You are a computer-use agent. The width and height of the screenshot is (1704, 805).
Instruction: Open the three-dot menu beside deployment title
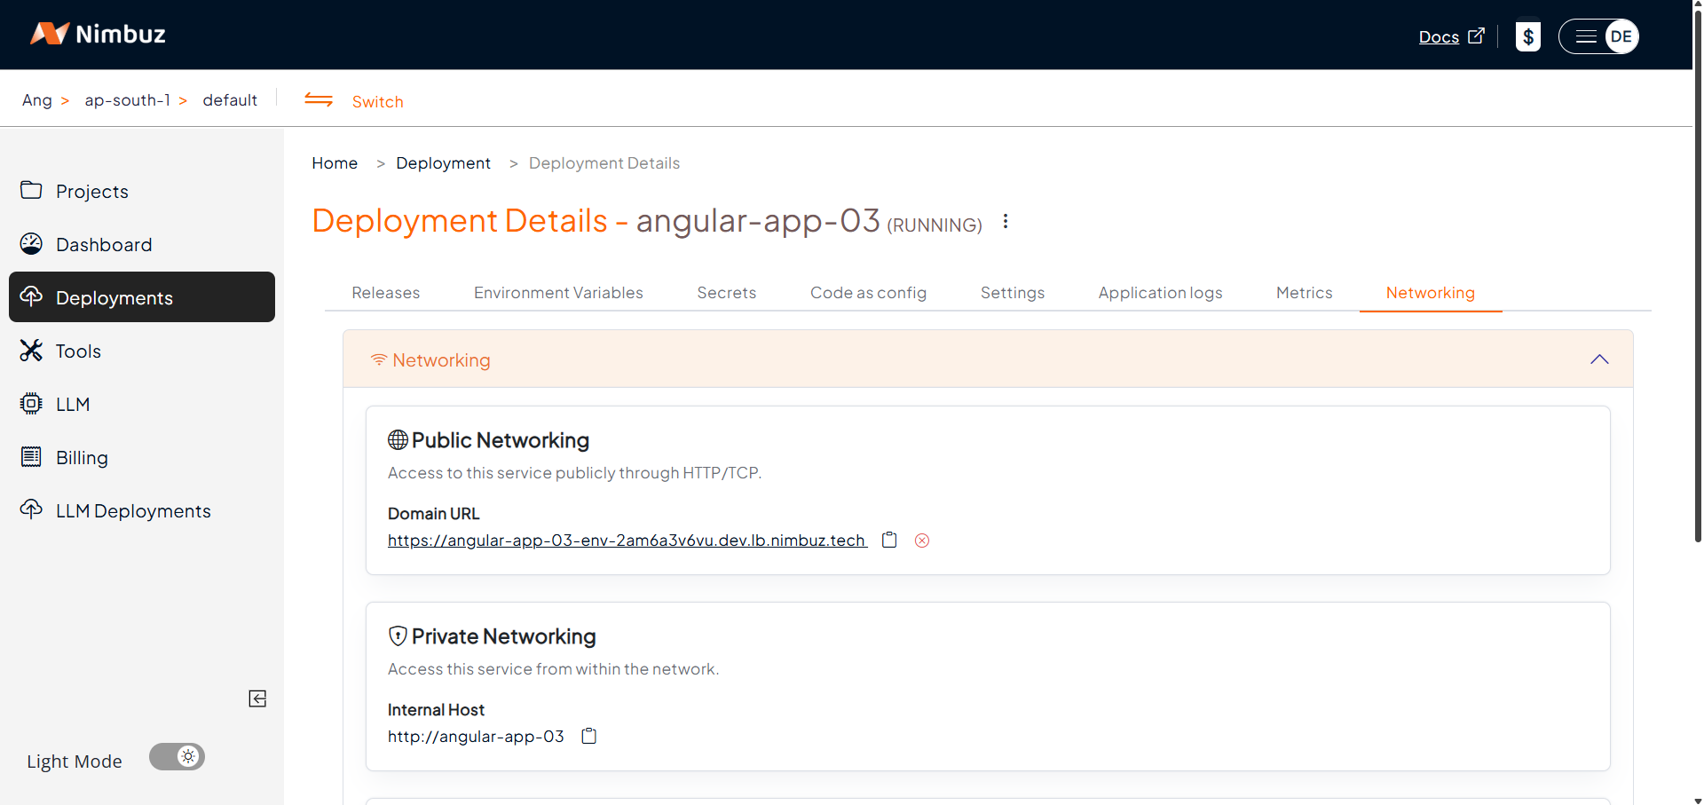1006,221
